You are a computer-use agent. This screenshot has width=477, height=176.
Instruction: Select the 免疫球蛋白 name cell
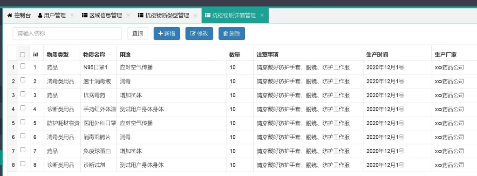tap(98, 151)
